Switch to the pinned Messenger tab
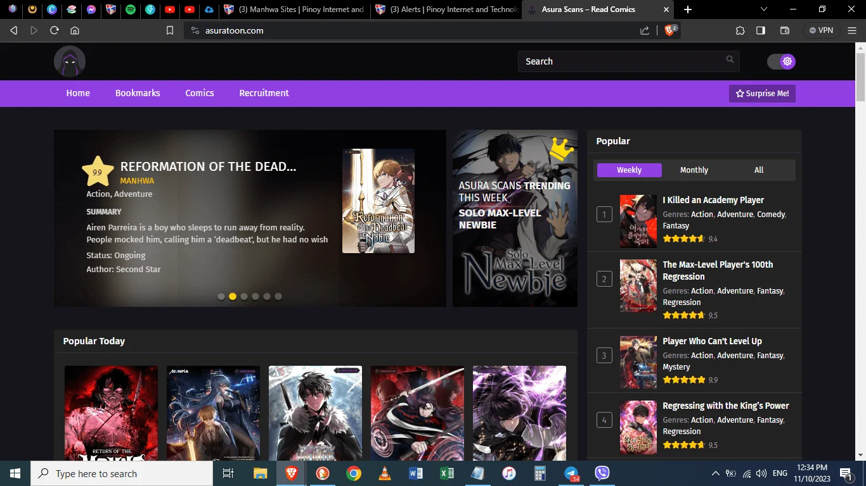866x486 pixels. (x=91, y=9)
